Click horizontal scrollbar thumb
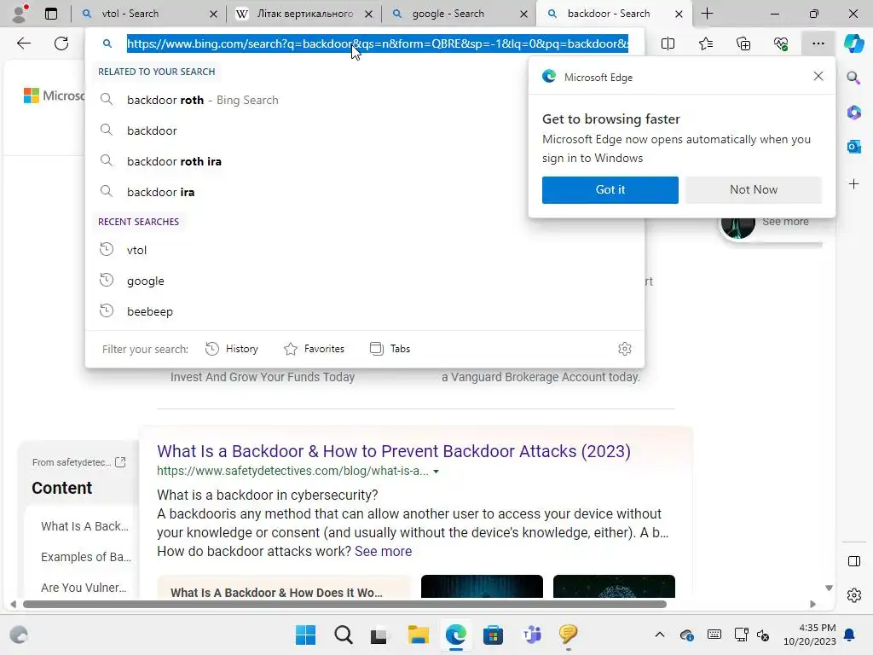Screen dimensions: 873x655 [344, 605]
